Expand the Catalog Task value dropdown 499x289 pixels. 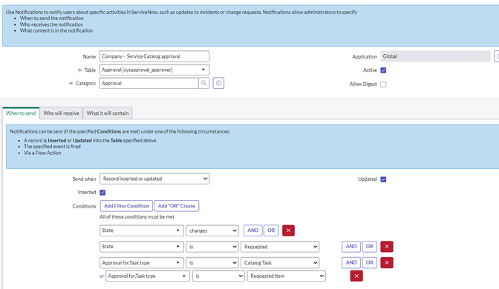click(x=280, y=262)
